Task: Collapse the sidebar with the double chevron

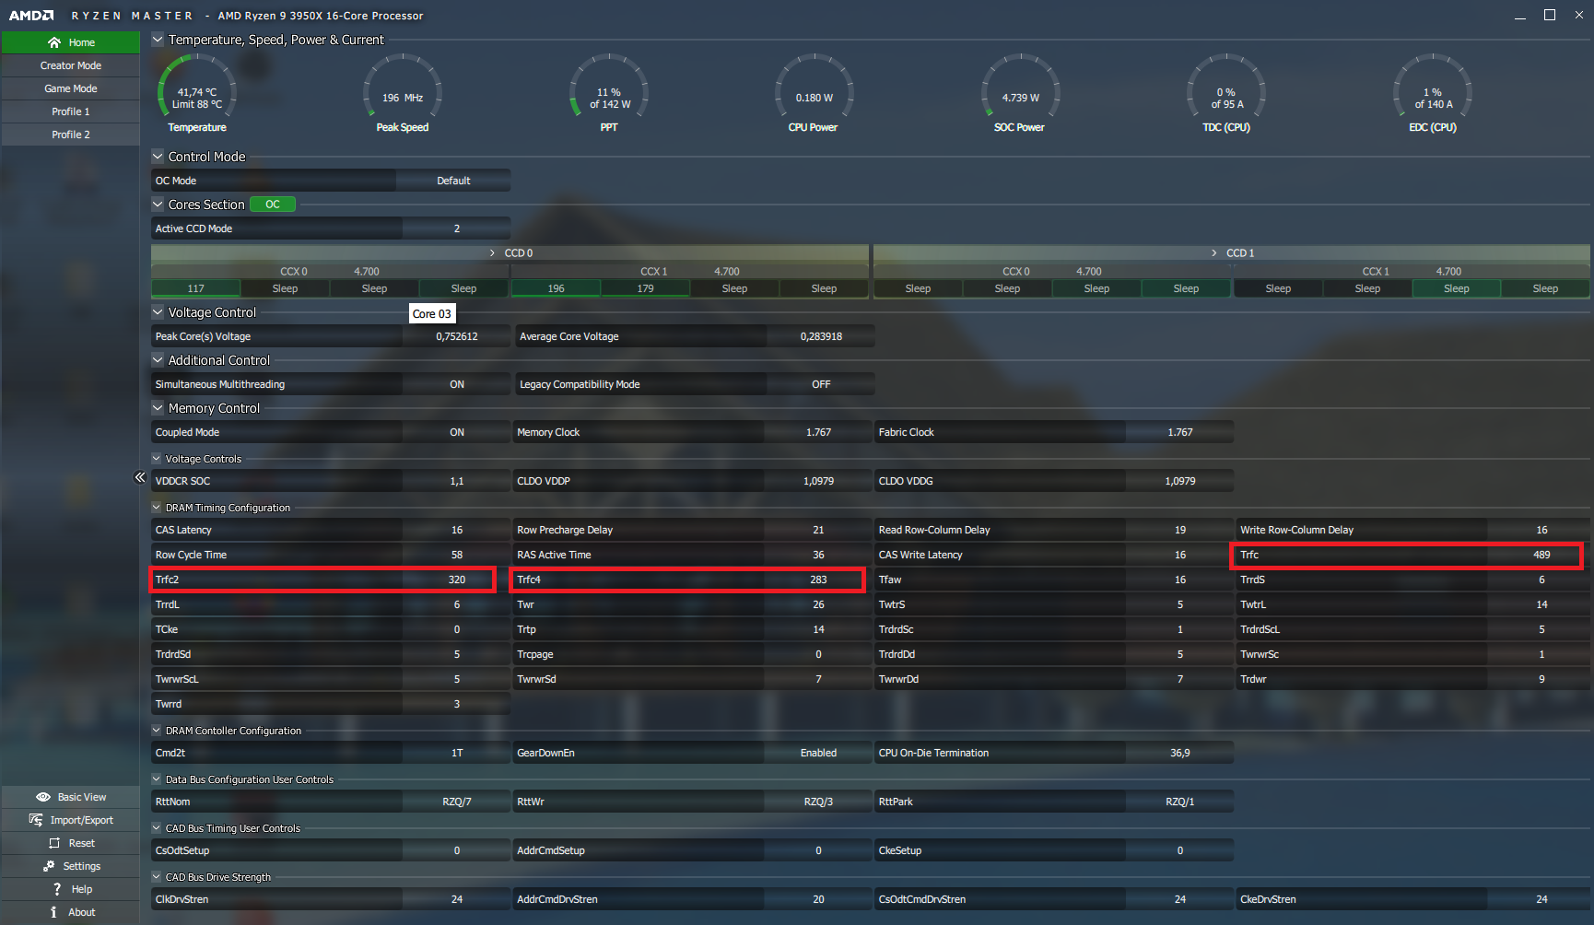Action: tap(140, 477)
